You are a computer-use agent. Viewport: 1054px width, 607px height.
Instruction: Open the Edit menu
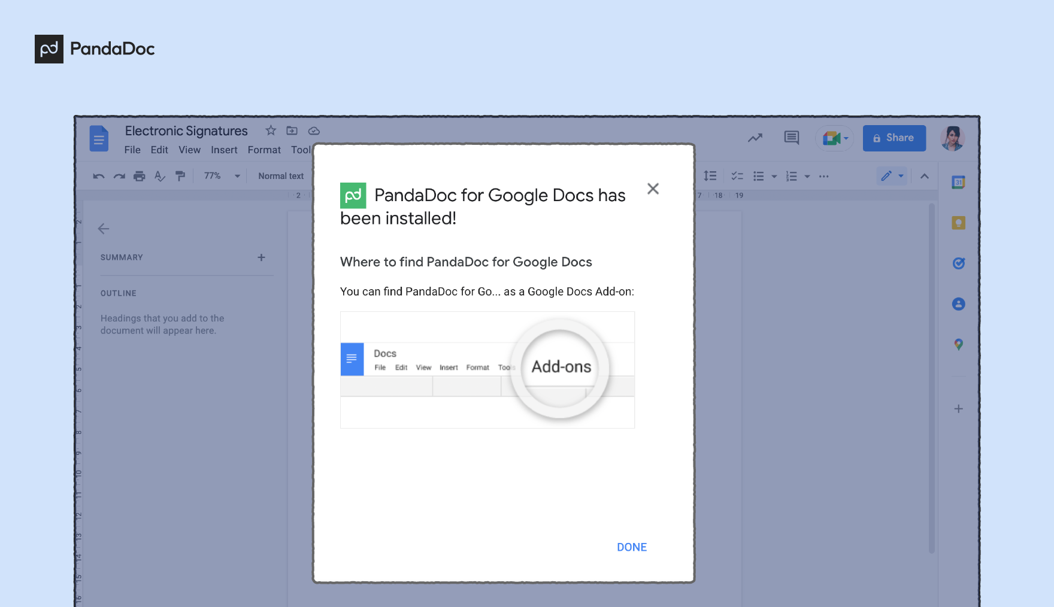tap(159, 150)
